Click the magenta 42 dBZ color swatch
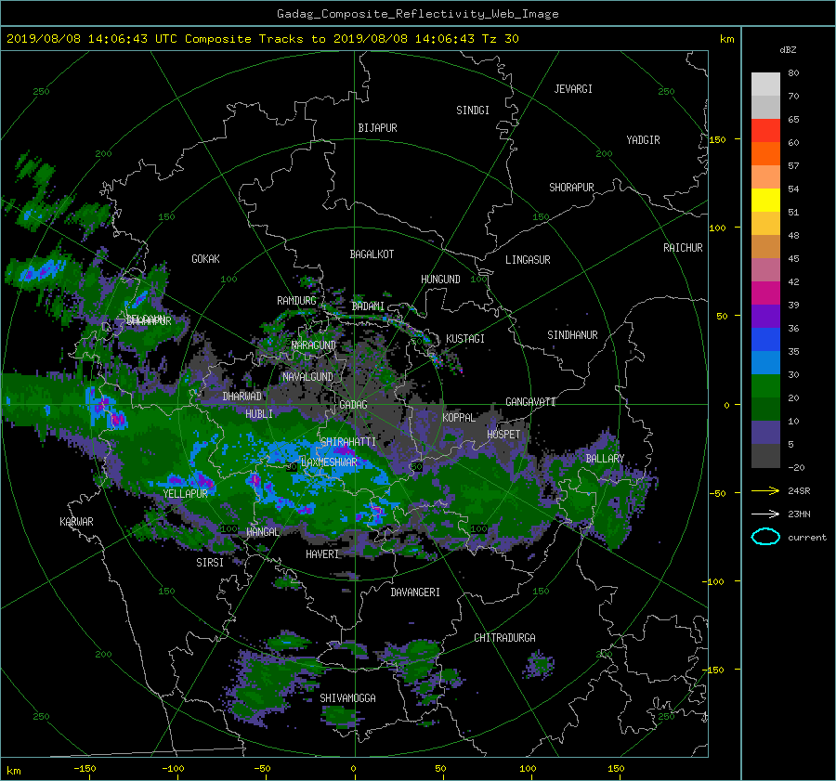Screen dimensions: 836x781 click(x=765, y=293)
